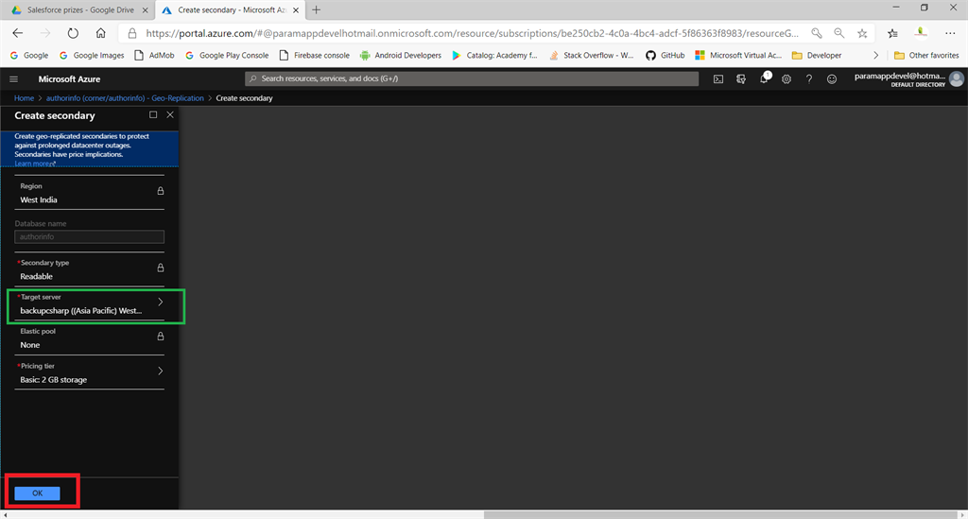This screenshot has height=519, width=968.
Task: Click the left arrow of the horizontal scrollbar
Action: coord(5,514)
